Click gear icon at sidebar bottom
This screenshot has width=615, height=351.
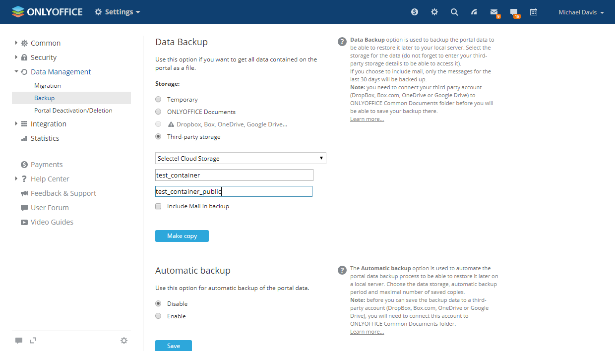[x=124, y=341]
